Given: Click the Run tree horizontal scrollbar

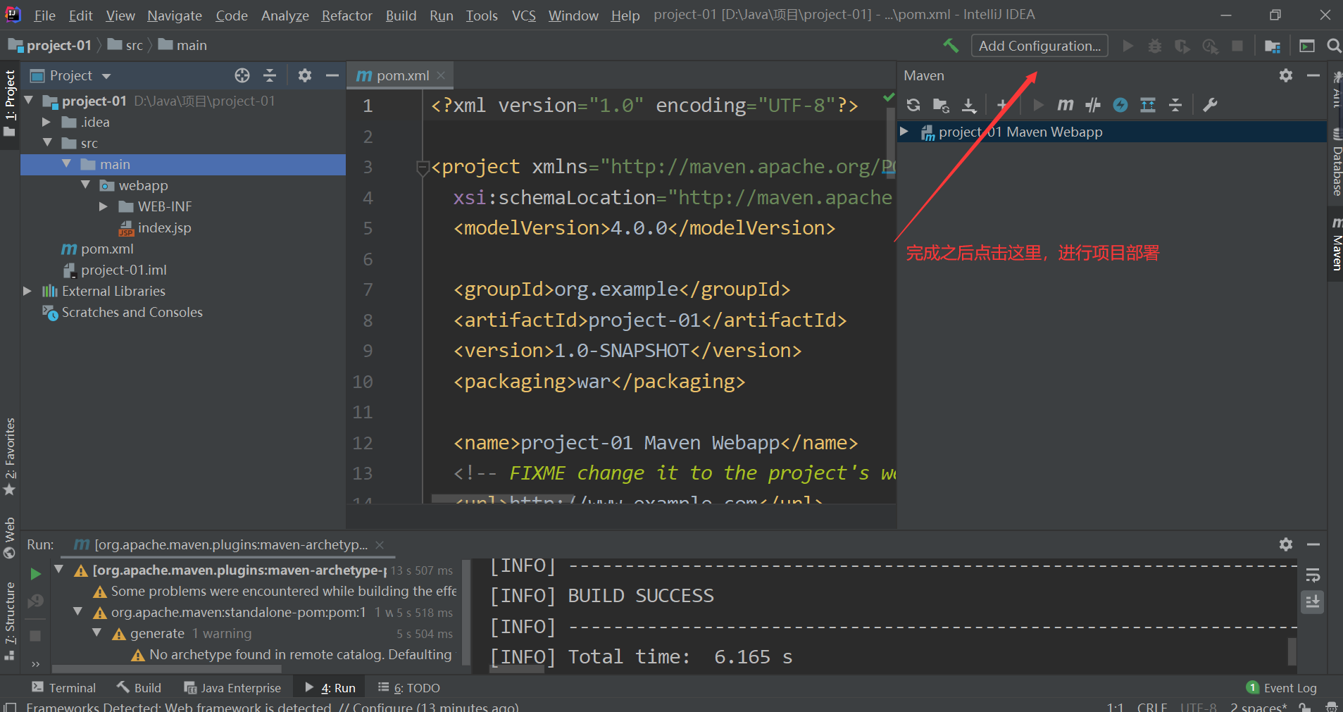Looking at the screenshot, I should (x=167, y=668).
